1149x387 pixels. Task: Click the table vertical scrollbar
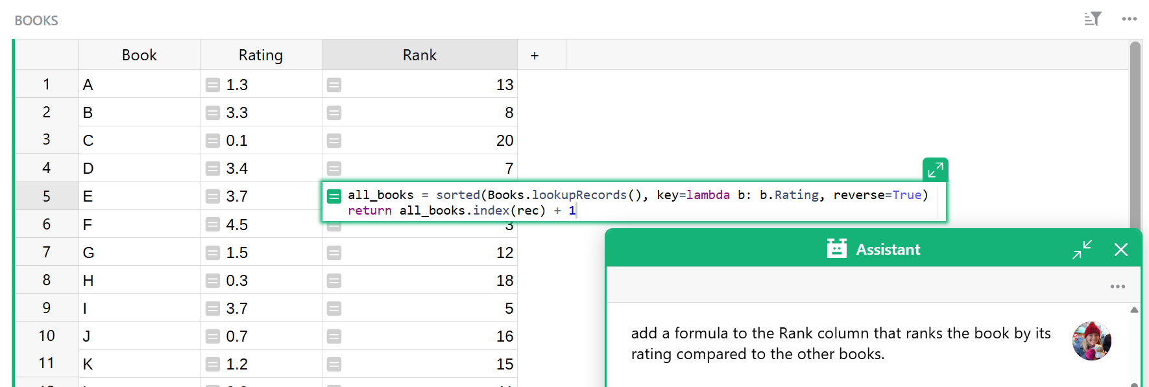[x=1135, y=136]
